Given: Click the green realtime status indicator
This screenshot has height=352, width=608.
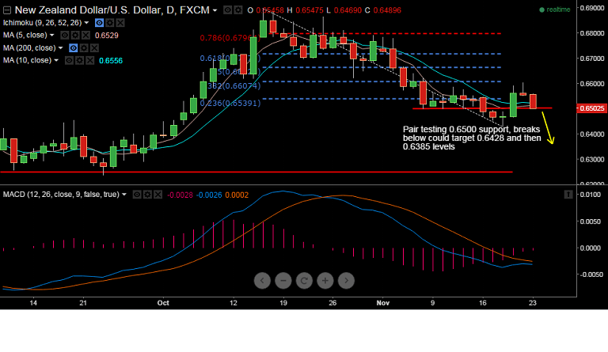Looking at the screenshot, I should click(555, 9).
